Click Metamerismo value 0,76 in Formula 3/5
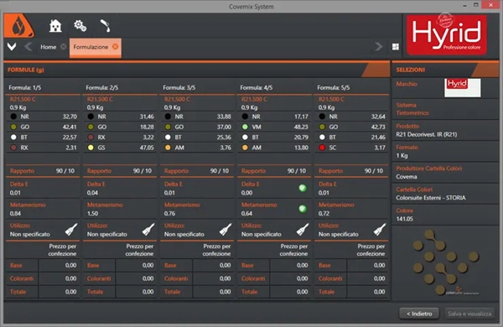This screenshot has height=327, width=503. (169, 214)
